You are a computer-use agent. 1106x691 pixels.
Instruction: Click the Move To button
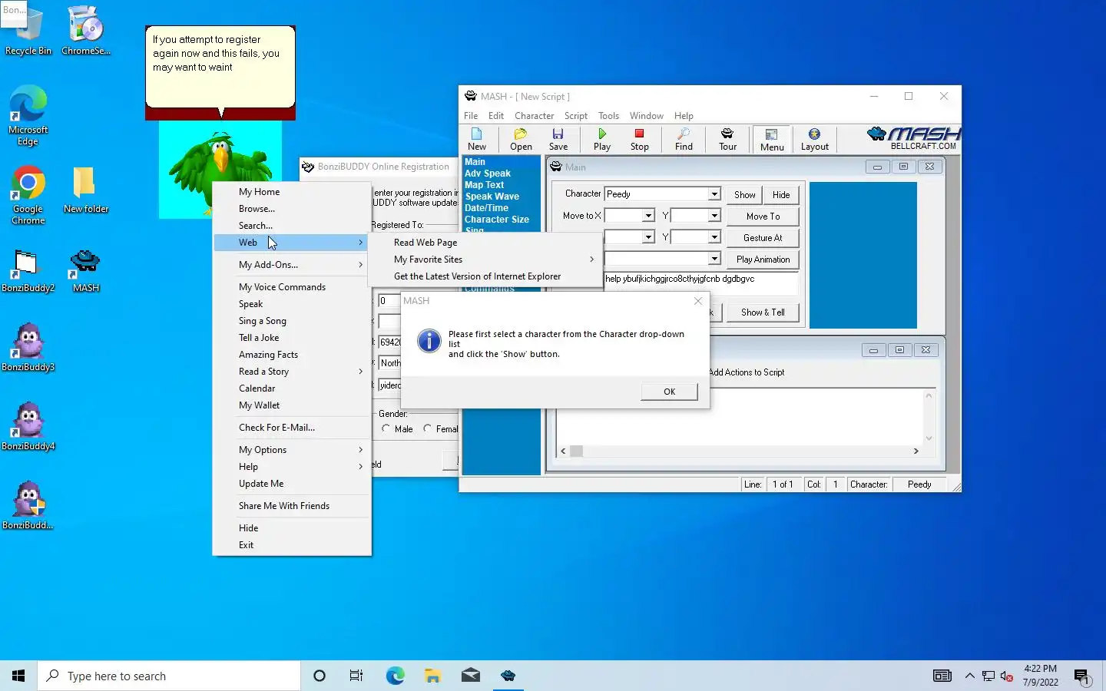pyautogui.click(x=763, y=217)
